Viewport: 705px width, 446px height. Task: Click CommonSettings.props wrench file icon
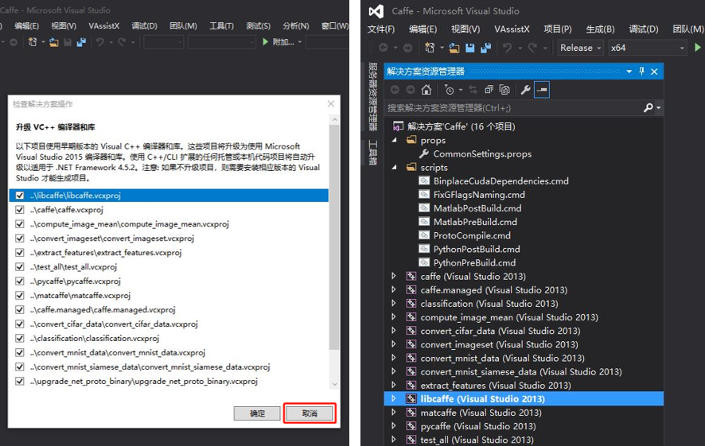[423, 153]
